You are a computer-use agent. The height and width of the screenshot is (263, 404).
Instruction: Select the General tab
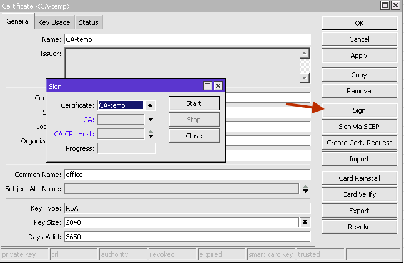pos(18,22)
